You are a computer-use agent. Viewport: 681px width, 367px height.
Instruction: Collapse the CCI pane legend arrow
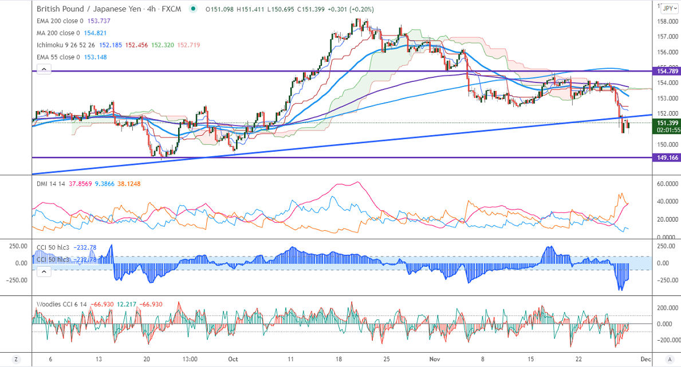(x=44, y=272)
